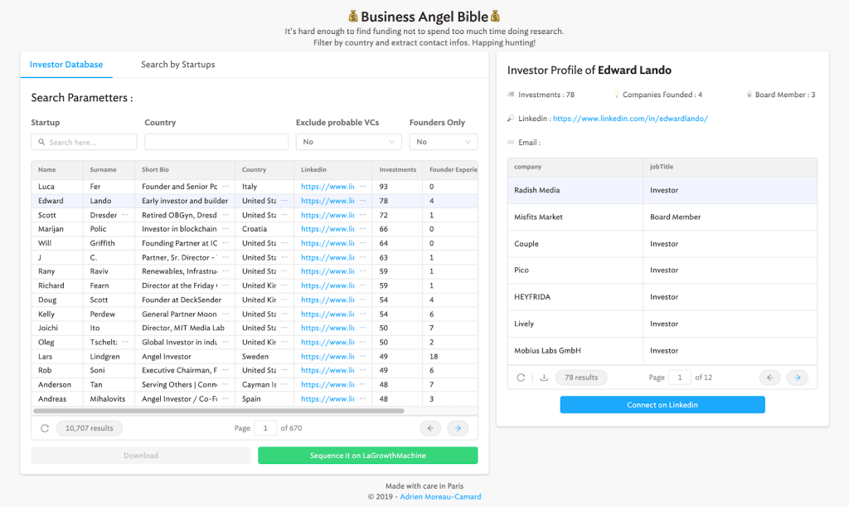Click the investor table horizontal scrollbar

(x=219, y=411)
